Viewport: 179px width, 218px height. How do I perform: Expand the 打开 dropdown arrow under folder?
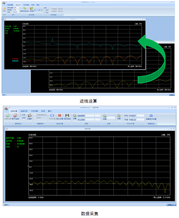pyautogui.click(x=4, y=12)
